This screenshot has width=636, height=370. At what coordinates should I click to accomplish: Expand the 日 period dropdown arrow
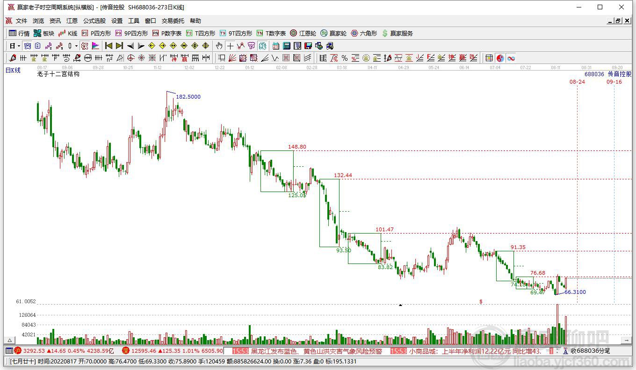tap(19, 46)
